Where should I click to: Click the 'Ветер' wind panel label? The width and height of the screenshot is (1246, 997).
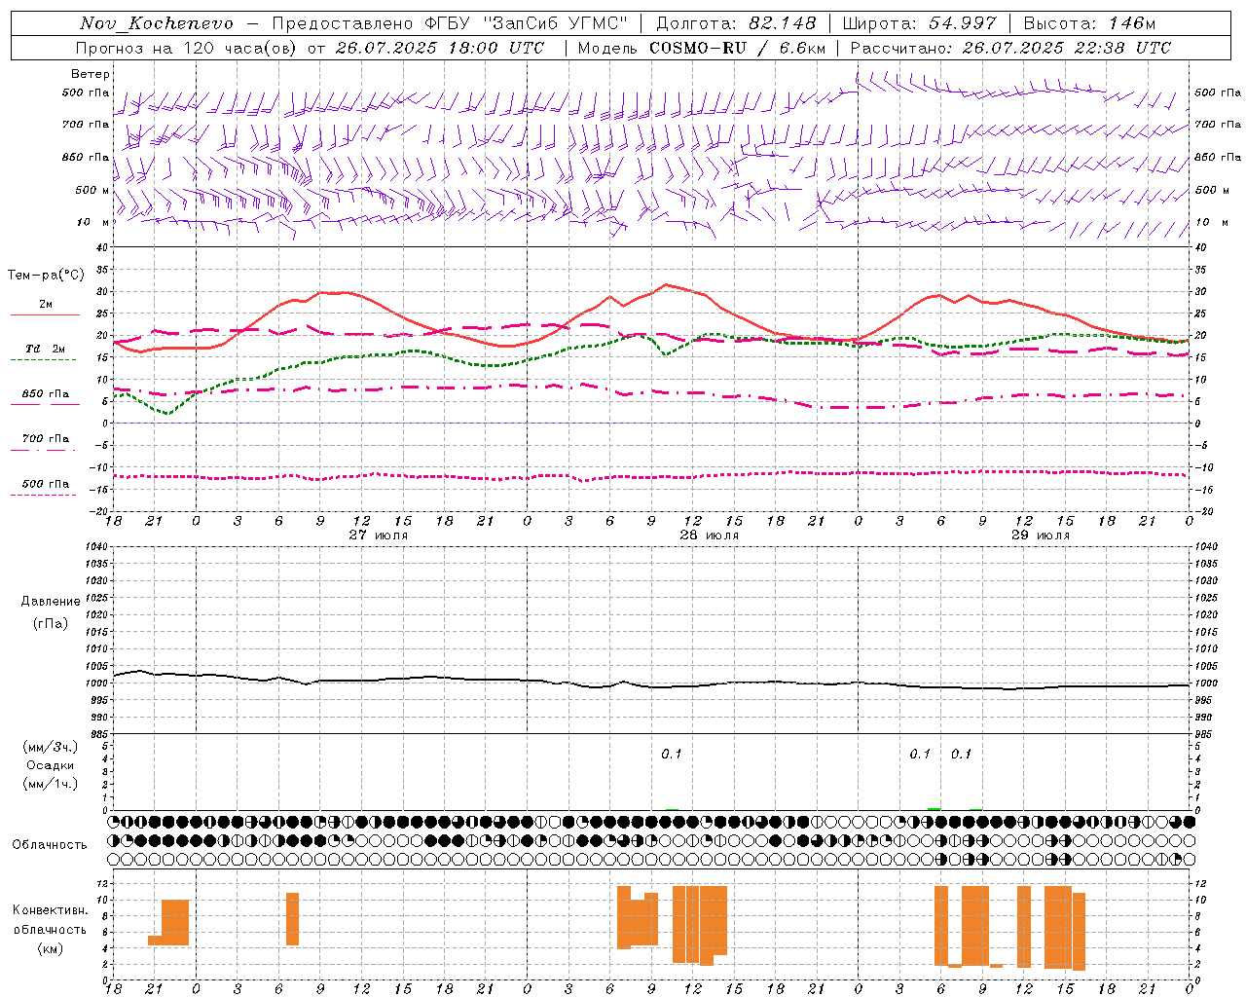pyautogui.click(x=91, y=74)
